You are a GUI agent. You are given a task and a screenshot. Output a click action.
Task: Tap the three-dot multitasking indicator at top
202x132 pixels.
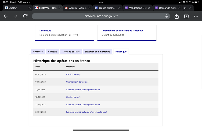pyautogui.click(x=101, y=2)
